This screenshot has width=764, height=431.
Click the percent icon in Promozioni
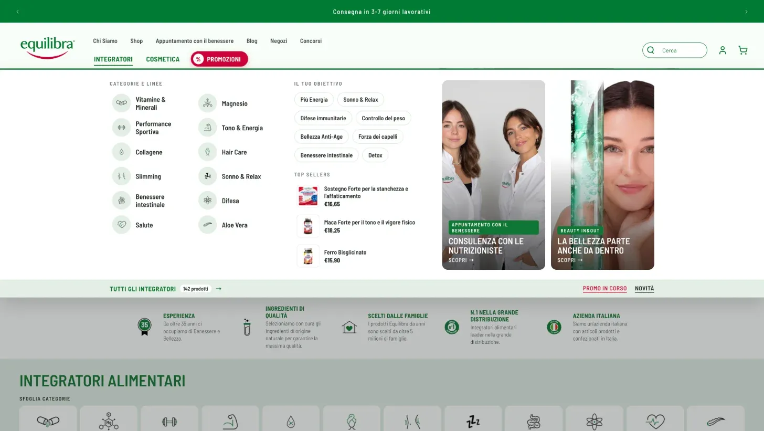pyautogui.click(x=198, y=59)
